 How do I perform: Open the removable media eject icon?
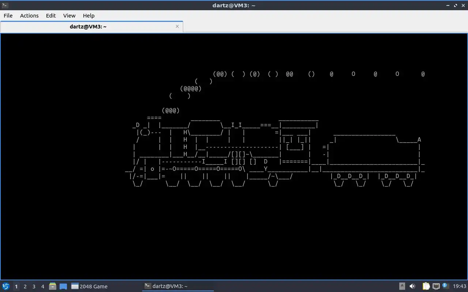(402, 286)
